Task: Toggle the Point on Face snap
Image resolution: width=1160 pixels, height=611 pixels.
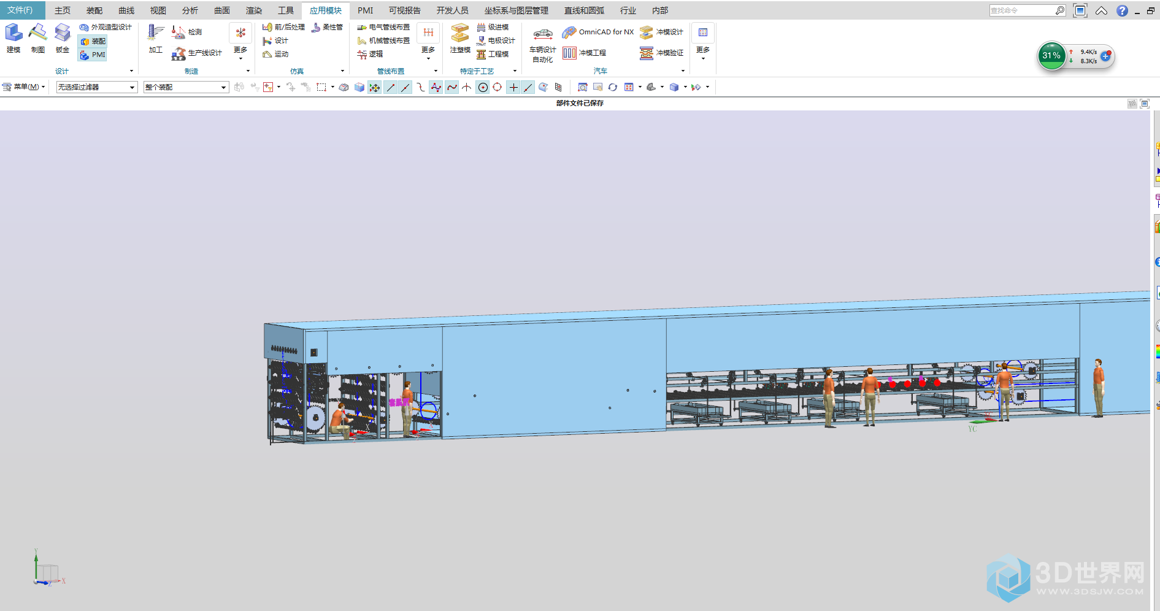Action: point(543,87)
